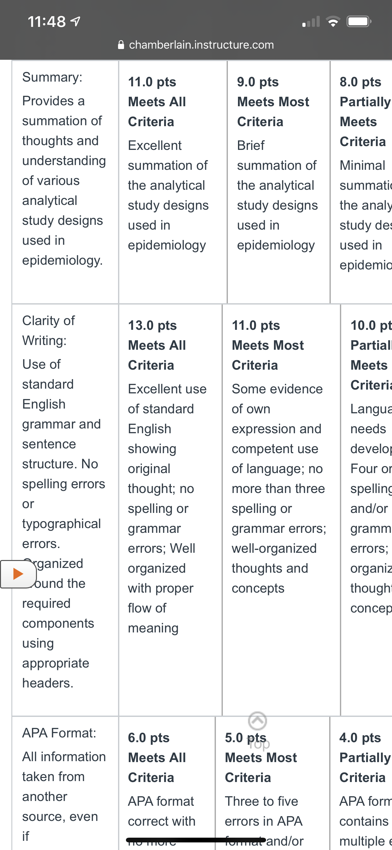Select Clarity of Writing 11.0 pts cell

tap(281, 510)
